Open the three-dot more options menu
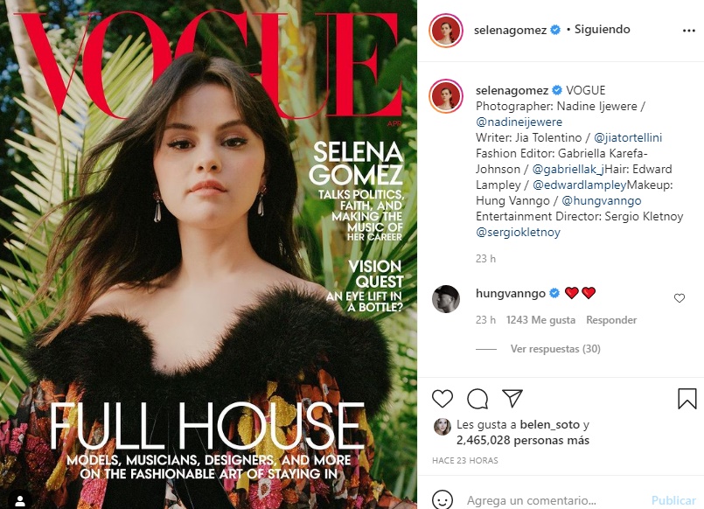 tap(689, 31)
